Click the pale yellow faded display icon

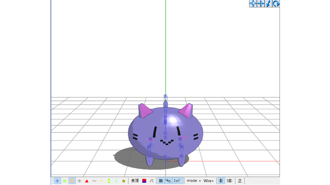click(x=102, y=181)
